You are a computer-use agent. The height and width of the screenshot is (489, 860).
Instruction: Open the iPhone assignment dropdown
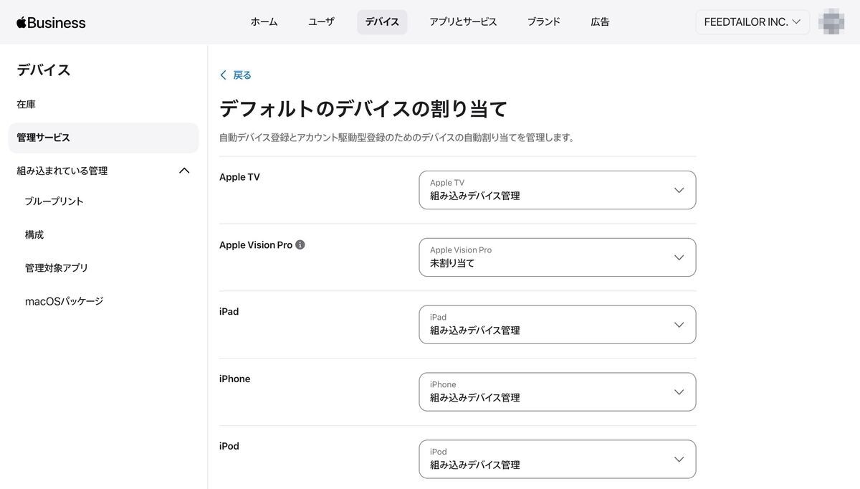point(558,392)
